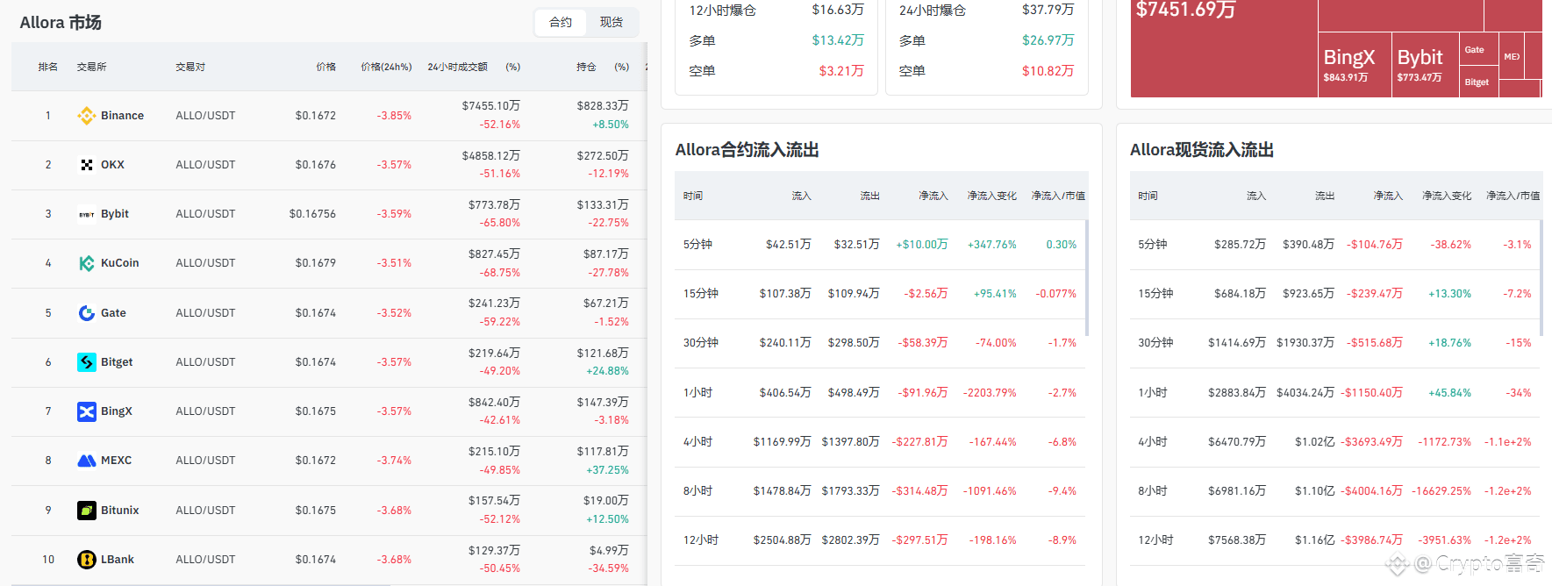1552x586 pixels.
Task: Sort table by 24小时成交额 column header
Action: point(457,67)
